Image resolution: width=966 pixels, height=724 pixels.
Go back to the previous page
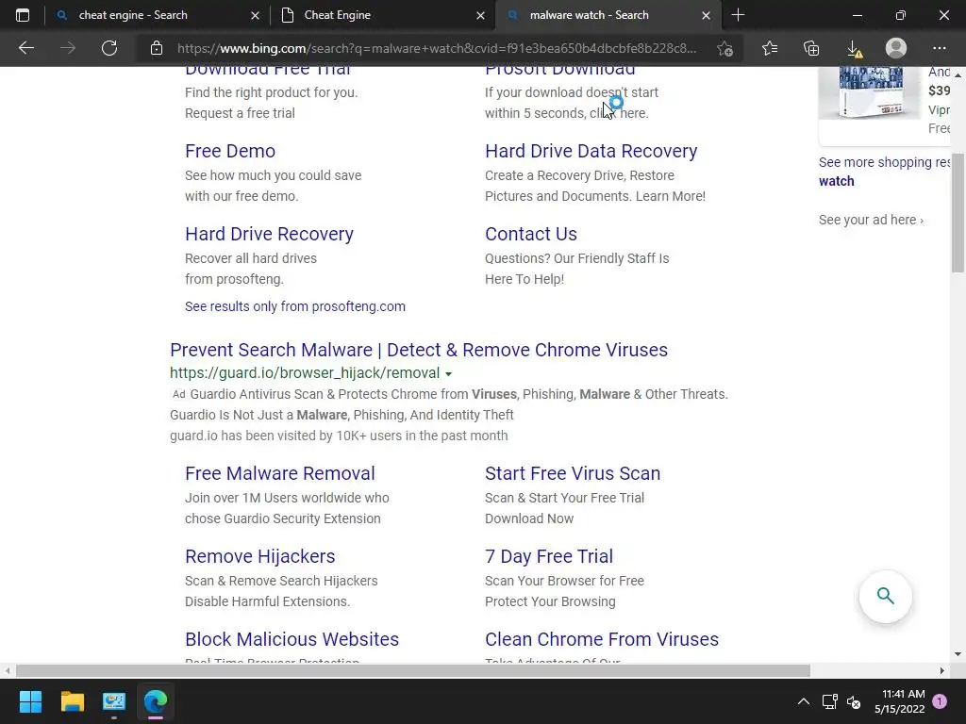[x=26, y=48]
